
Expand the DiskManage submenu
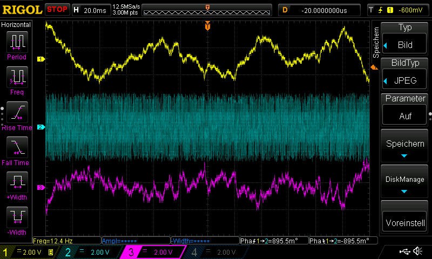point(404,182)
